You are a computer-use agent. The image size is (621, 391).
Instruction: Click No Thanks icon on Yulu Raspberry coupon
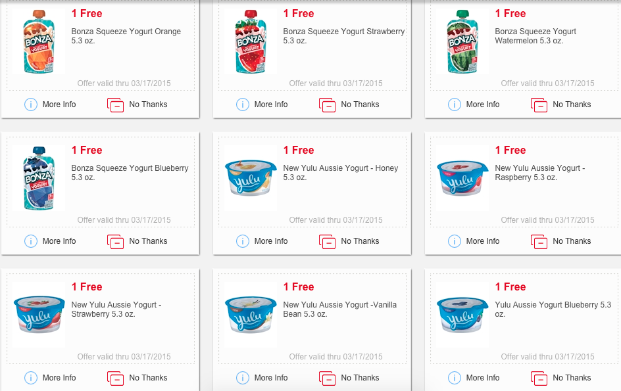pos(539,241)
